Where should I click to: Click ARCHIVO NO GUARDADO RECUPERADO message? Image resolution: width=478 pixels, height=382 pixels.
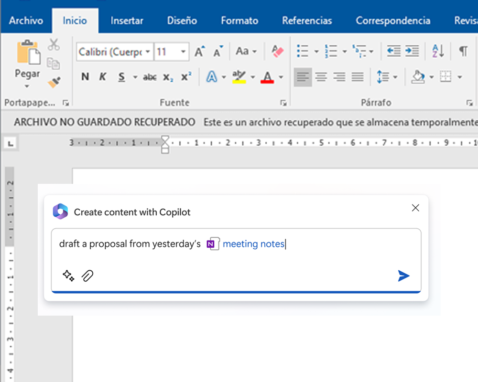point(104,122)
